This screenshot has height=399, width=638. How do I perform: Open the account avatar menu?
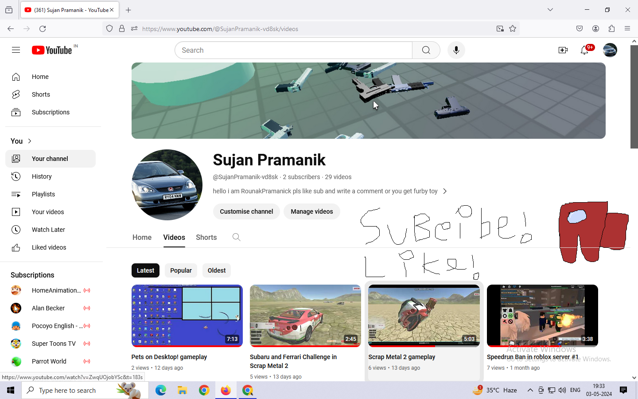(x=610, y=50)
